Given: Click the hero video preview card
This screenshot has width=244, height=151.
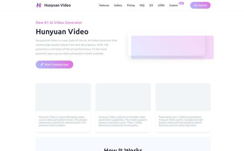Looking at the screenshot, I should click(x=167, y=44).
